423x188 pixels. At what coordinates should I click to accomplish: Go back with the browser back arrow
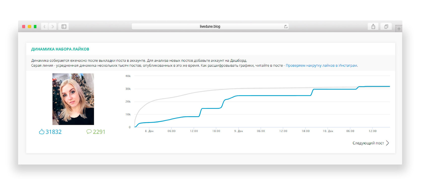45,26
